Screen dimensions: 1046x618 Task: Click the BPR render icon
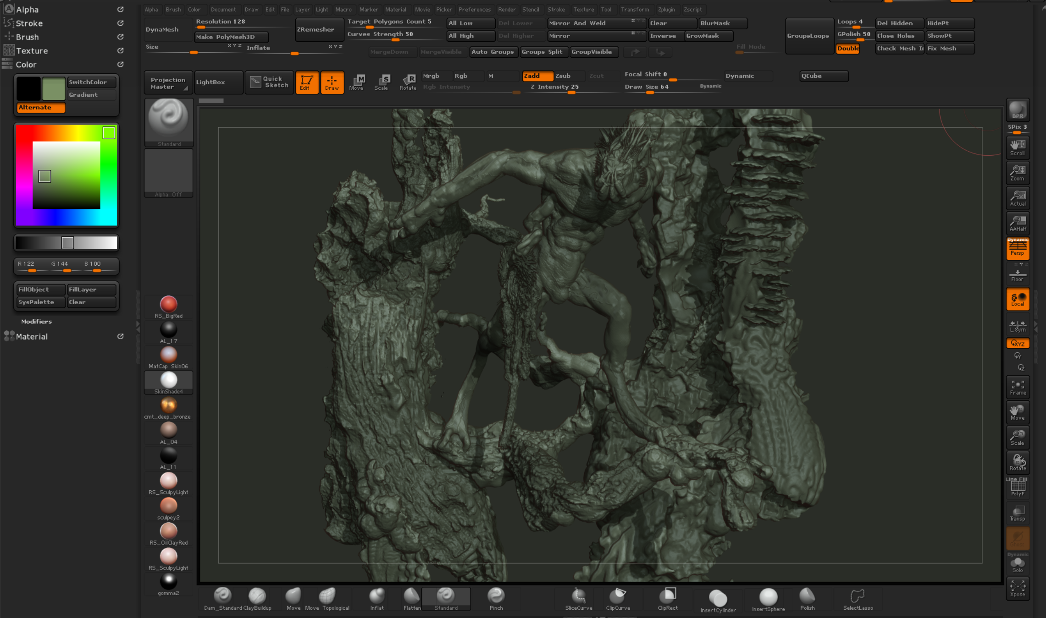(x=1017, y=110)
